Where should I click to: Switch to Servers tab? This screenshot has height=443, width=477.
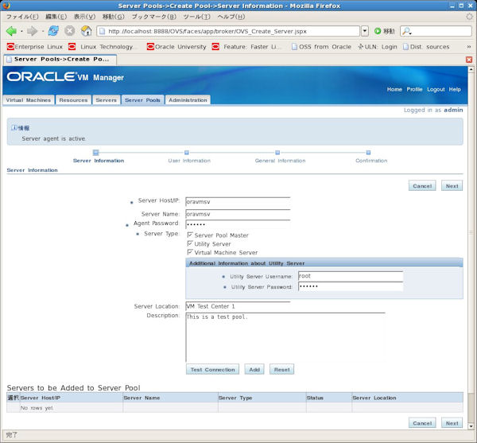coord(107,100)
